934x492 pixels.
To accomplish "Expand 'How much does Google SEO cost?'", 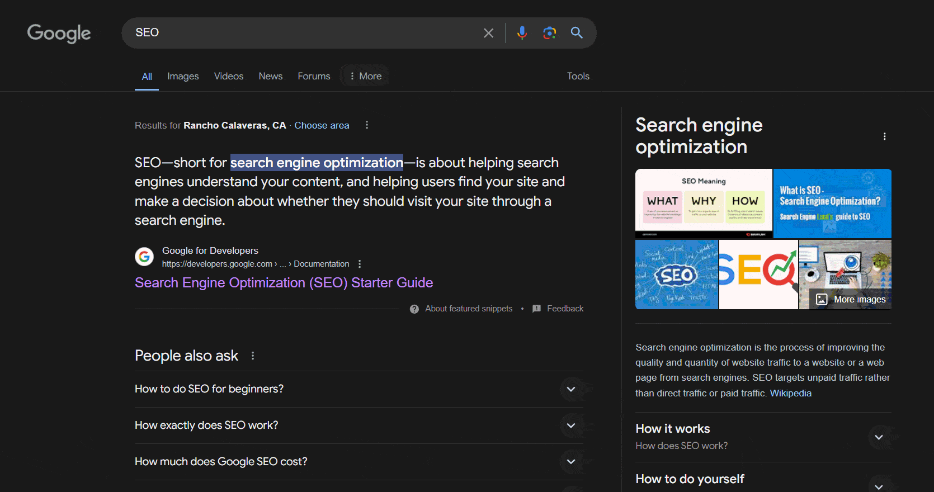I will (x=358, y=462).
